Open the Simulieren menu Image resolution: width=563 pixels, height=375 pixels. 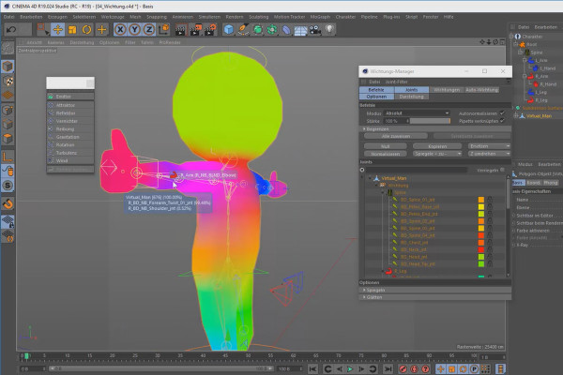(209, 17)
